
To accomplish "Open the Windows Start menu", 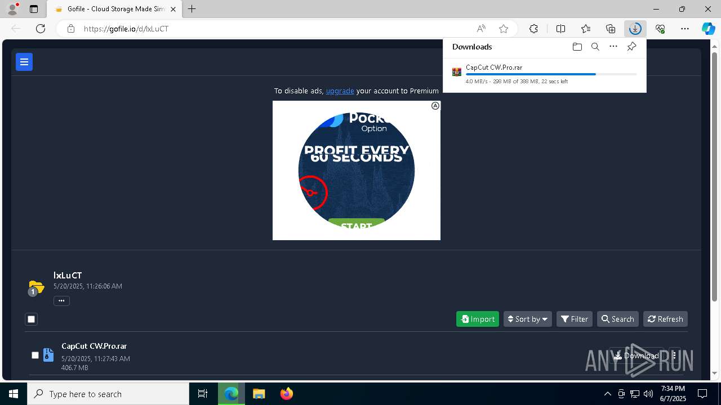I will pos(14,394).
